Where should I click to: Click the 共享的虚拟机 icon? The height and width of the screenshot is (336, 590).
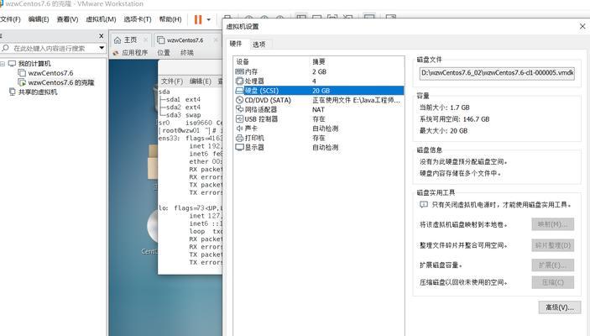point(13,92)
